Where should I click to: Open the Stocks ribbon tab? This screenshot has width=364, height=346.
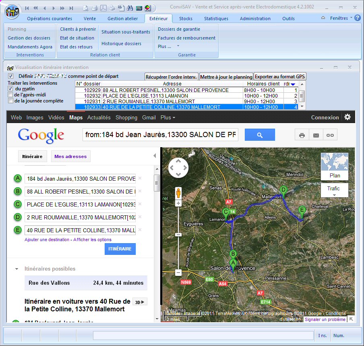pyautogui.click(x=186, y=19)
